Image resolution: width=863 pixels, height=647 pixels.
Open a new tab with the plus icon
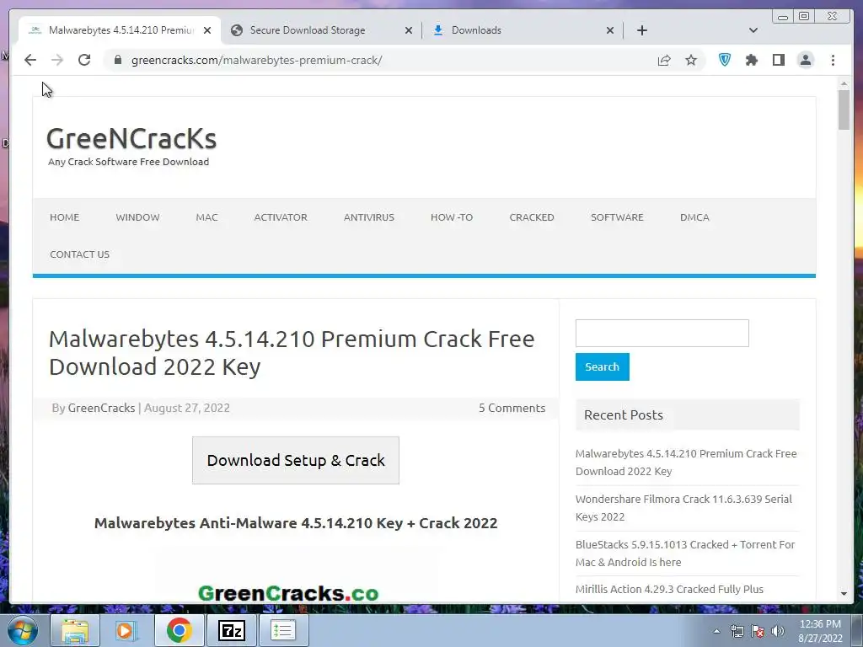tap(641, 30)
